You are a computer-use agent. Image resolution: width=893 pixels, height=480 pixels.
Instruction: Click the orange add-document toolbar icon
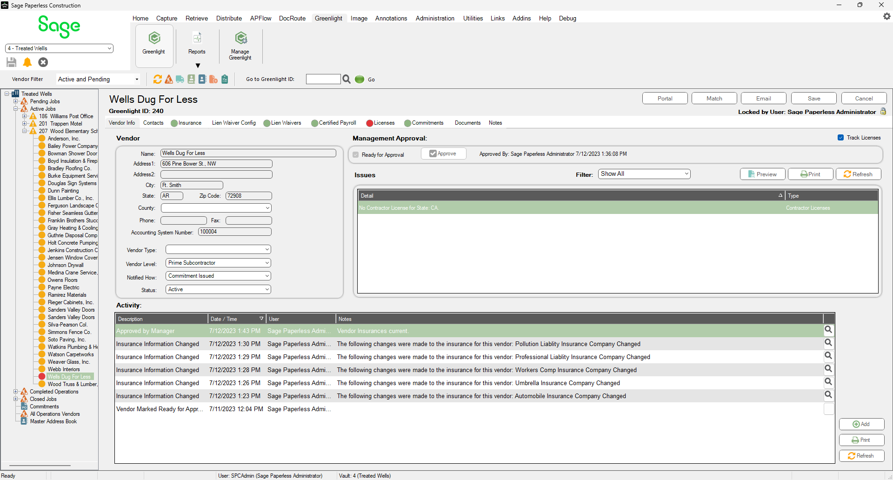(x=213, y=80)
